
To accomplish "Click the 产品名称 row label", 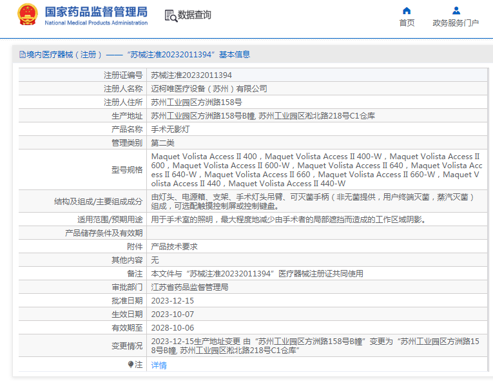I will tap(127, 129).
